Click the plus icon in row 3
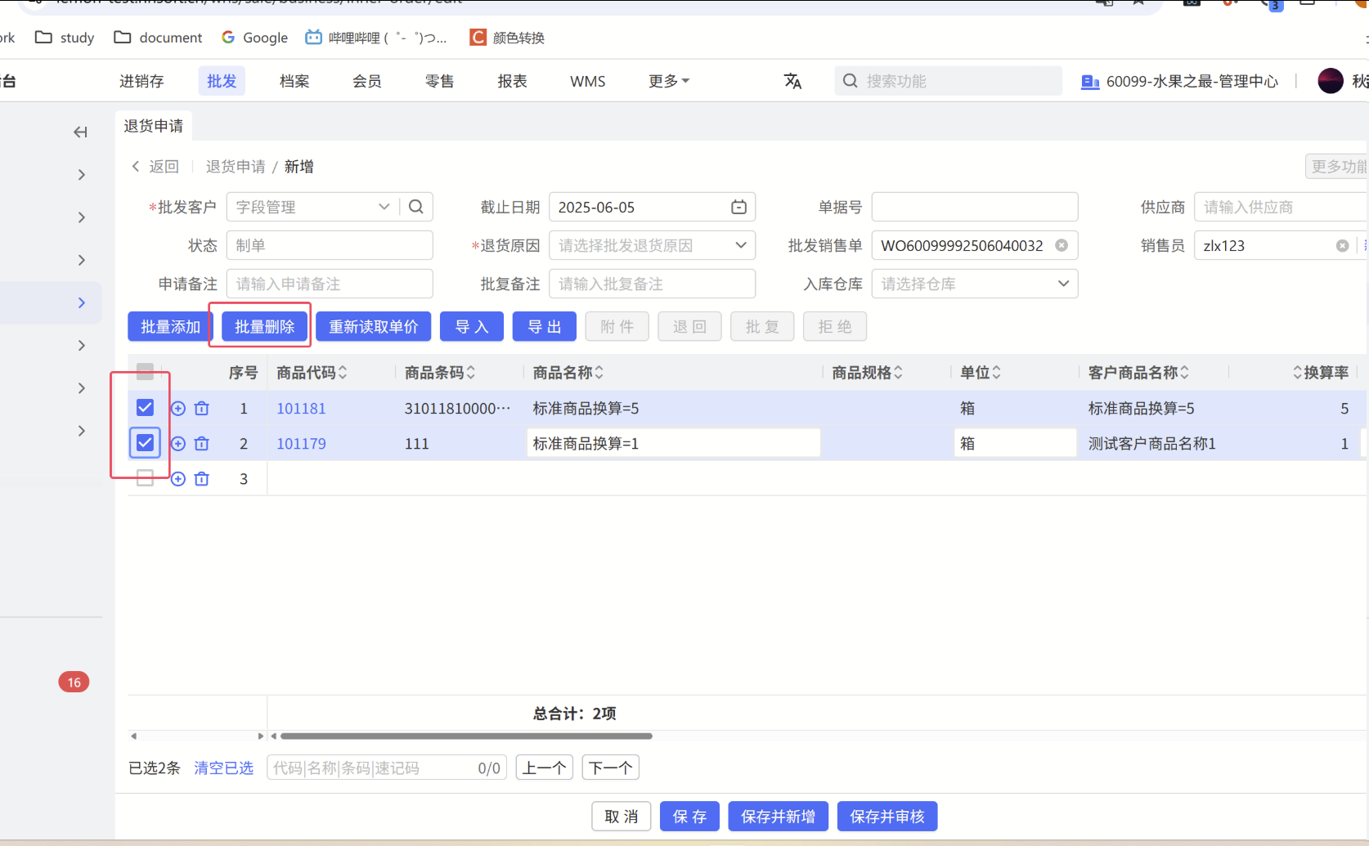The height and width of the screenshot is (846, 1369). point(178,478)
